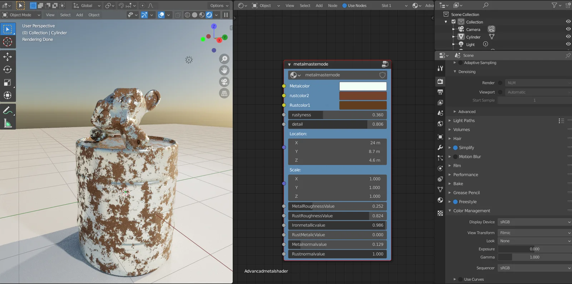Open the Texture properties tab

(440, 213)
